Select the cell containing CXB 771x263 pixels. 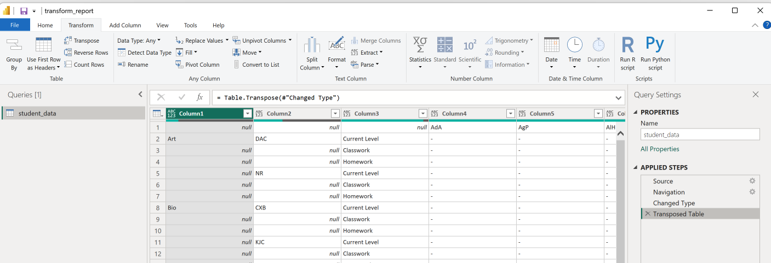coord(297,208)
